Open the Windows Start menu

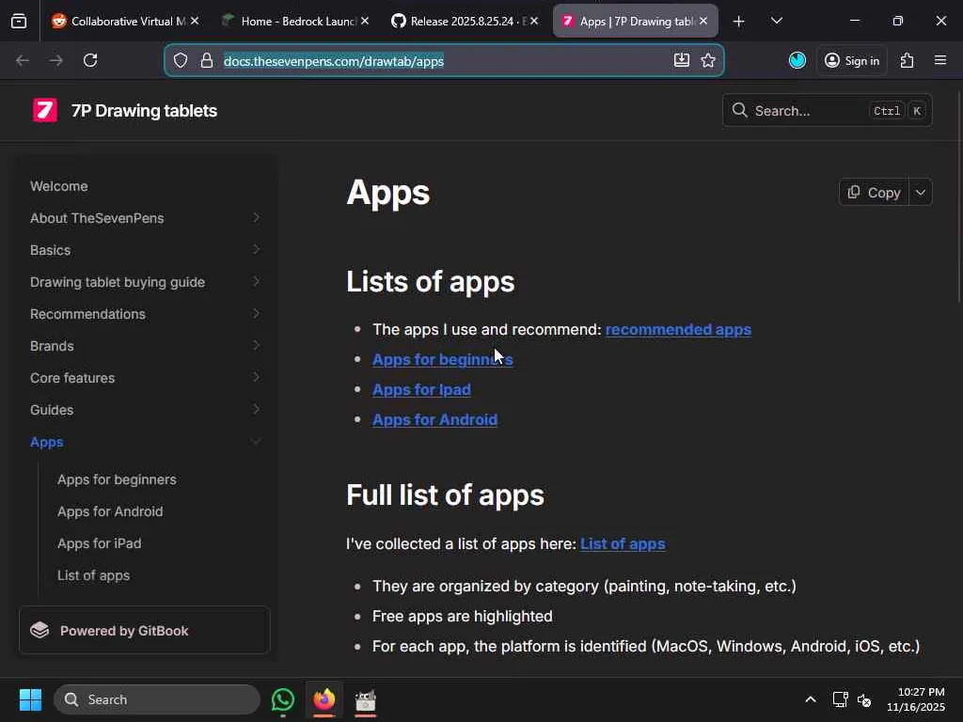tap(30, 699)
